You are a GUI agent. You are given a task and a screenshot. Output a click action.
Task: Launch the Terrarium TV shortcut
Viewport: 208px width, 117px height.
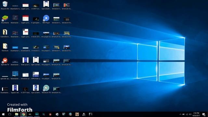tap(46, 89)
